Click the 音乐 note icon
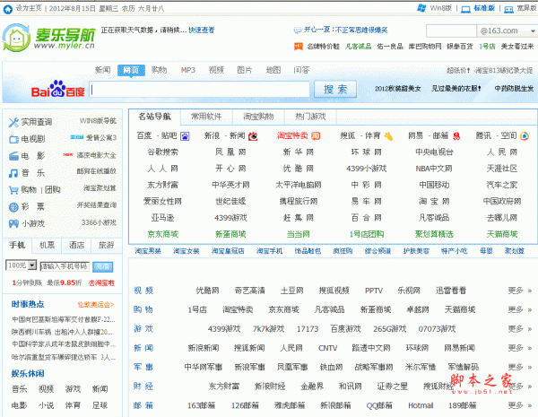 coord(13,173)
